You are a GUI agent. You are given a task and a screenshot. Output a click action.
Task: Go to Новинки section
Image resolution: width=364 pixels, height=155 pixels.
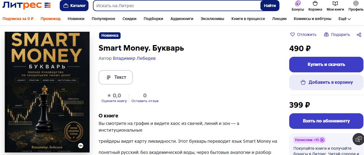[x=76, y=19]
